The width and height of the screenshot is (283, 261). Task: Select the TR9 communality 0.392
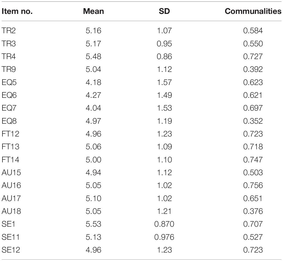[x=253, y=69]
